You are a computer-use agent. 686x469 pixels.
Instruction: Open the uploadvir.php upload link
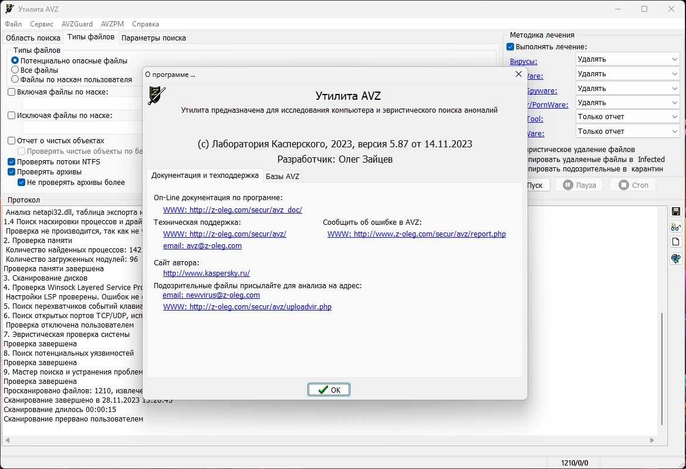(x=247, y=306)
